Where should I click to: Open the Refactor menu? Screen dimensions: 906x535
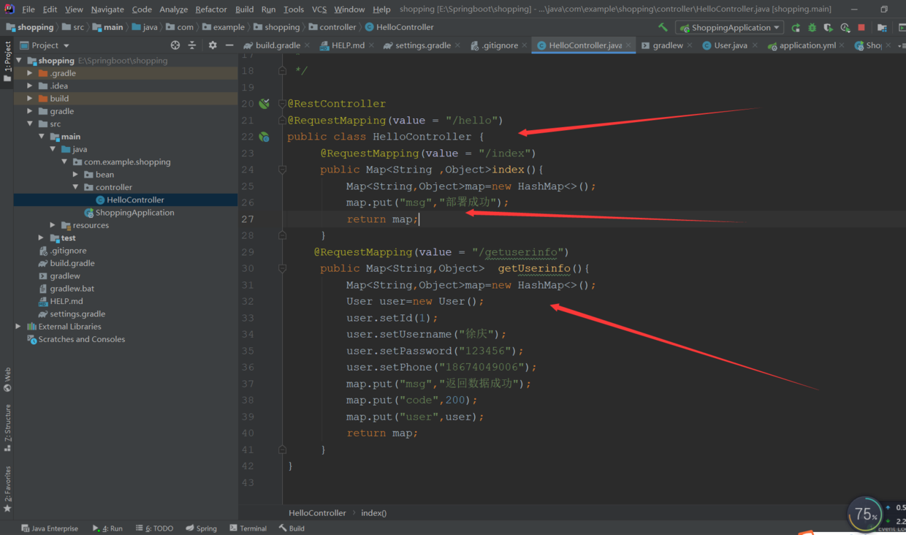211,10
